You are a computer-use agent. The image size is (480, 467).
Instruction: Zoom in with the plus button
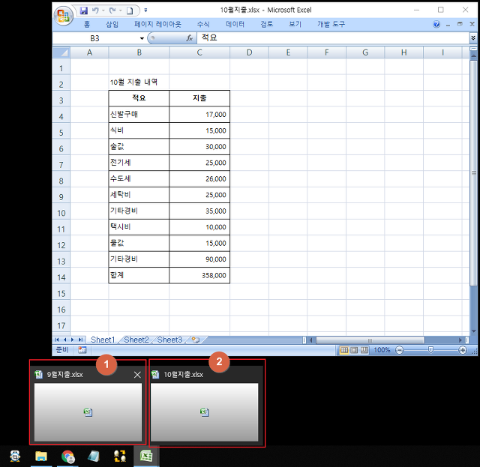463,350
